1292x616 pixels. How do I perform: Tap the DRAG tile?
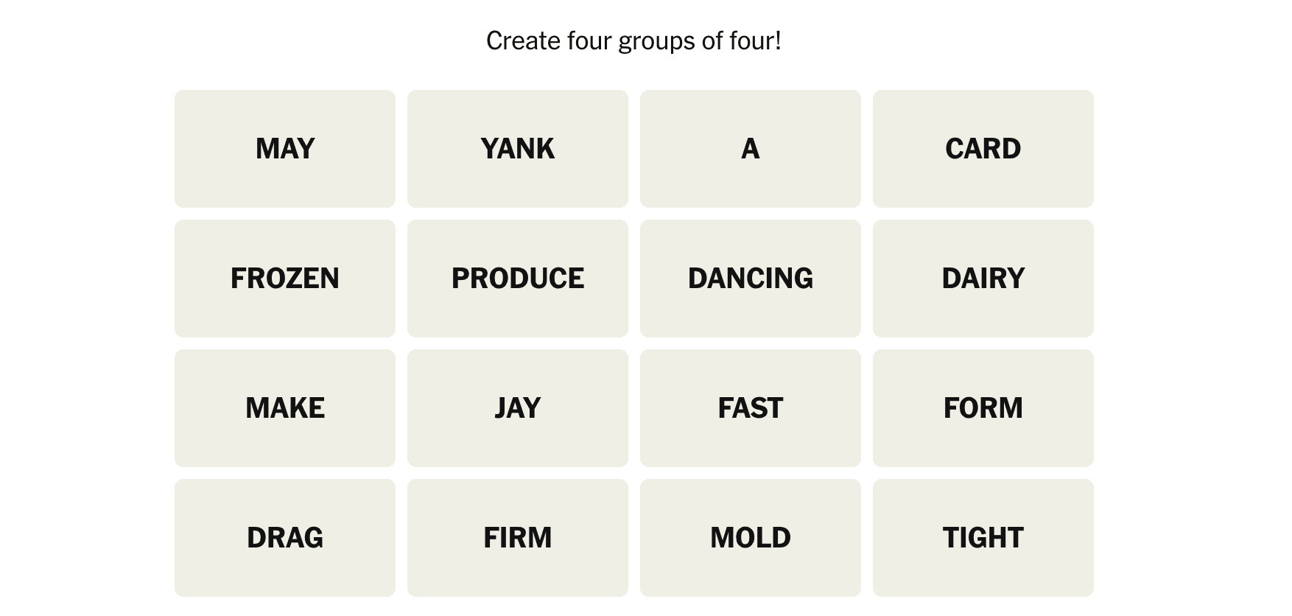(x=284, y=538)
